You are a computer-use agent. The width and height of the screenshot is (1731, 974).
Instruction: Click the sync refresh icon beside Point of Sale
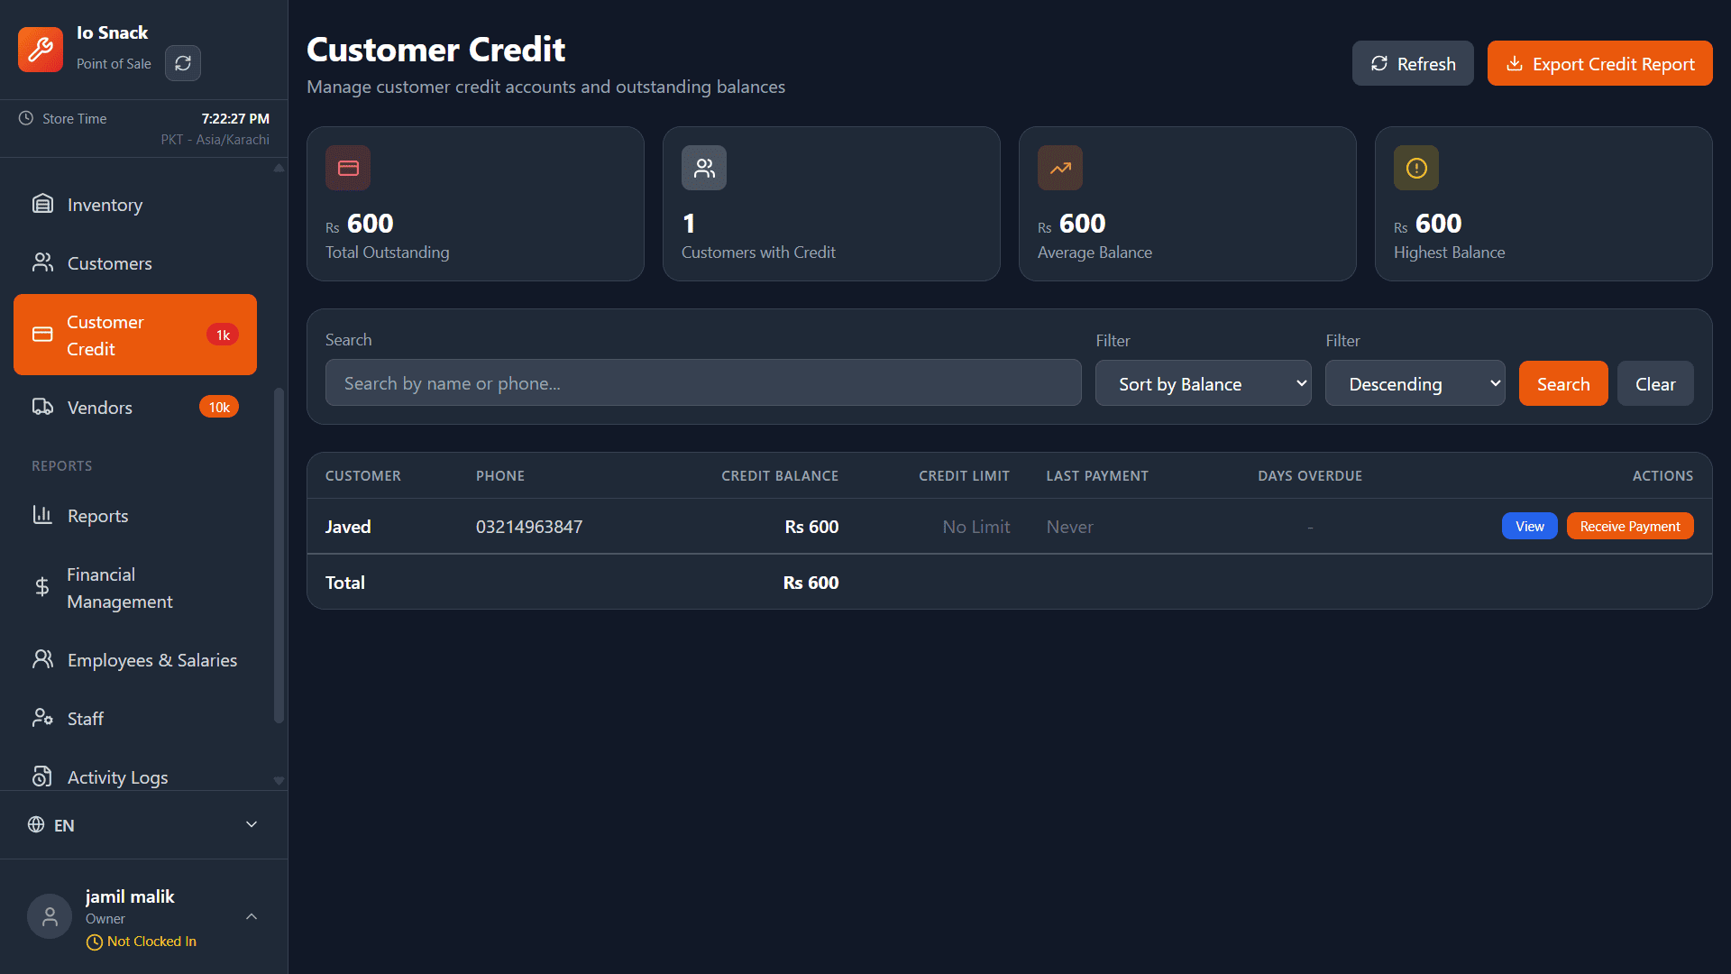183,63
